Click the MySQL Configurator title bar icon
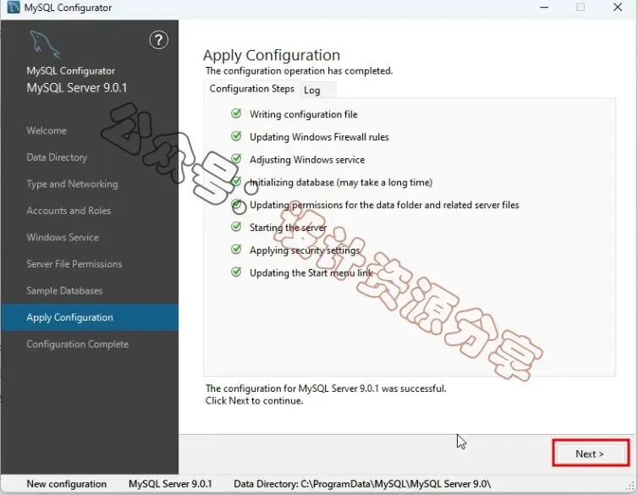Screen dimensions: 638x495 pos(14,7)
